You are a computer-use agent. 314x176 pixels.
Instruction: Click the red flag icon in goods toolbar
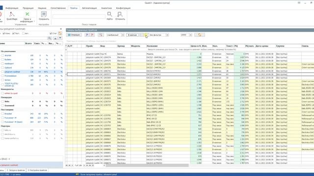pyautogui.click(x=92, y=35)
